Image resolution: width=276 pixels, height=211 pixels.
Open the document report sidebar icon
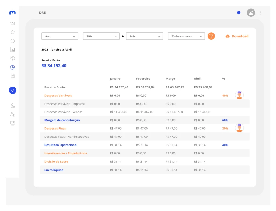pos(13,76)
